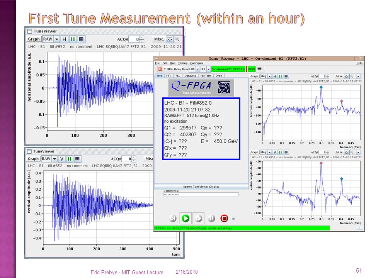Switch to the PLL tab
The height and width of the screenshot is (278, 371).
178,76
